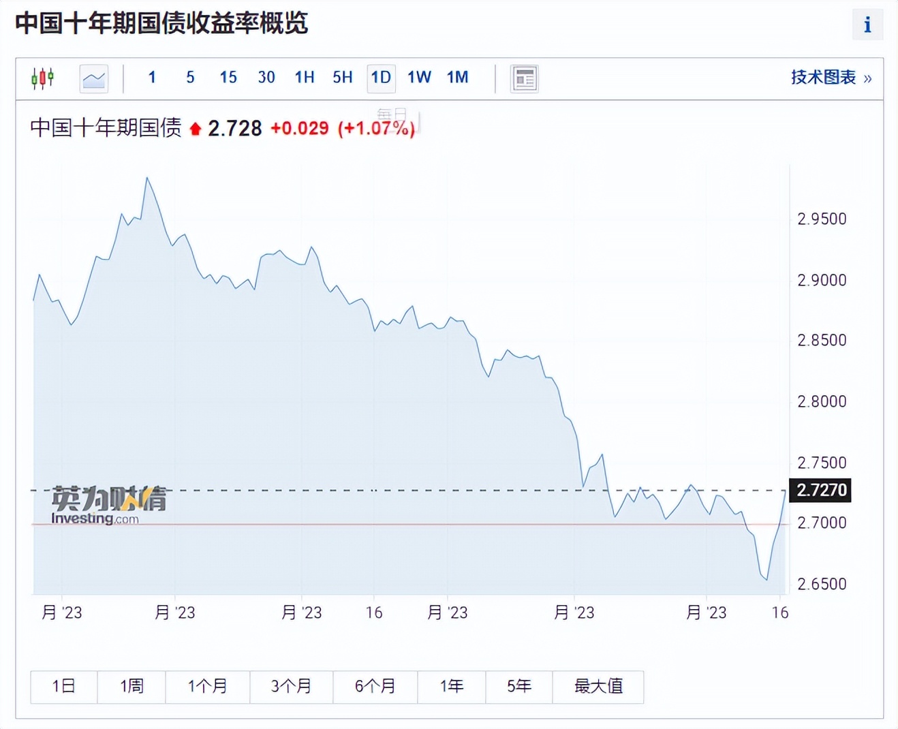
Task: Switch to the 1日 range tab
Action: [x=63, y=687]
